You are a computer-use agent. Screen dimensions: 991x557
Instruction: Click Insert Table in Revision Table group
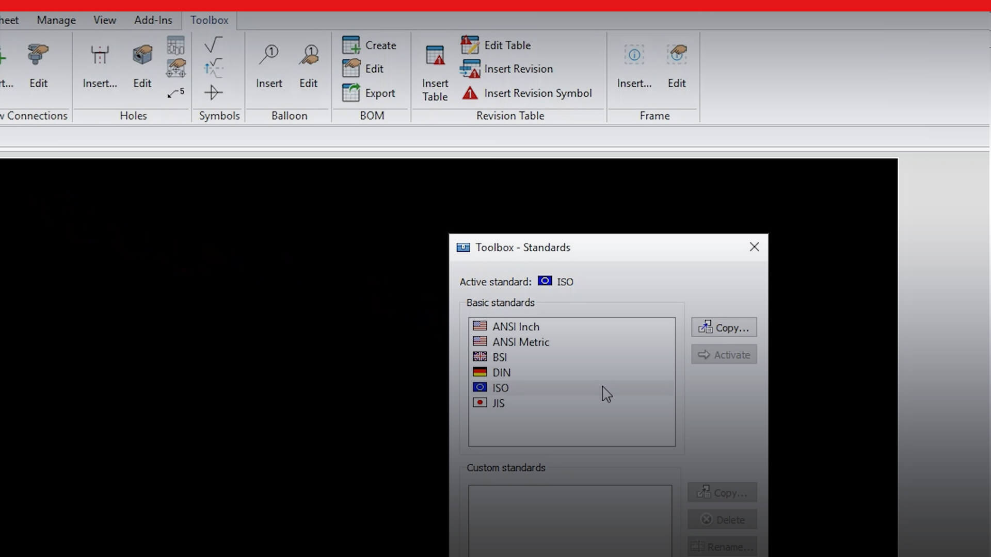pyautogui.click(x=435, y=73)
